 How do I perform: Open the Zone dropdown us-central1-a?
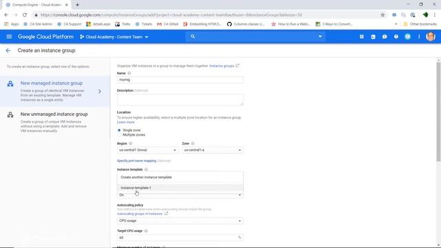tap(212, 150)
